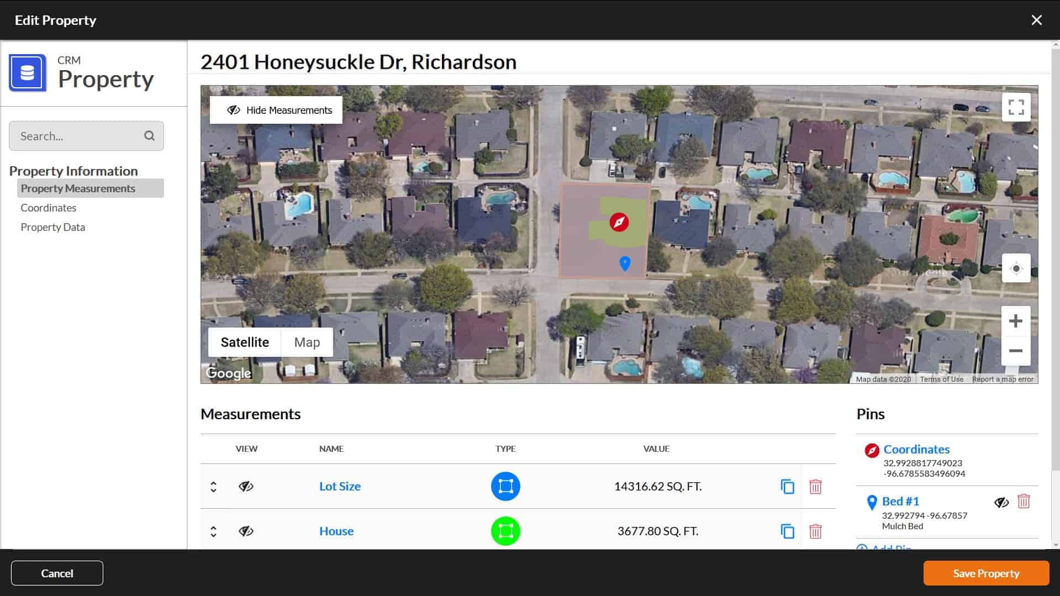Click Save Property button
This screenshot has height=596, width=1060.
pos(986,573)
